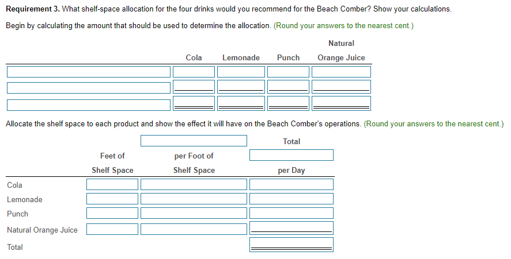Select the Cola cell in first row
Image resolution: width=511 pixels, height=259 pixels.
coord(194,72)
